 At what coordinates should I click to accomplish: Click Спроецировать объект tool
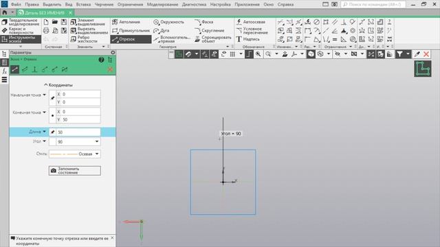212,39
